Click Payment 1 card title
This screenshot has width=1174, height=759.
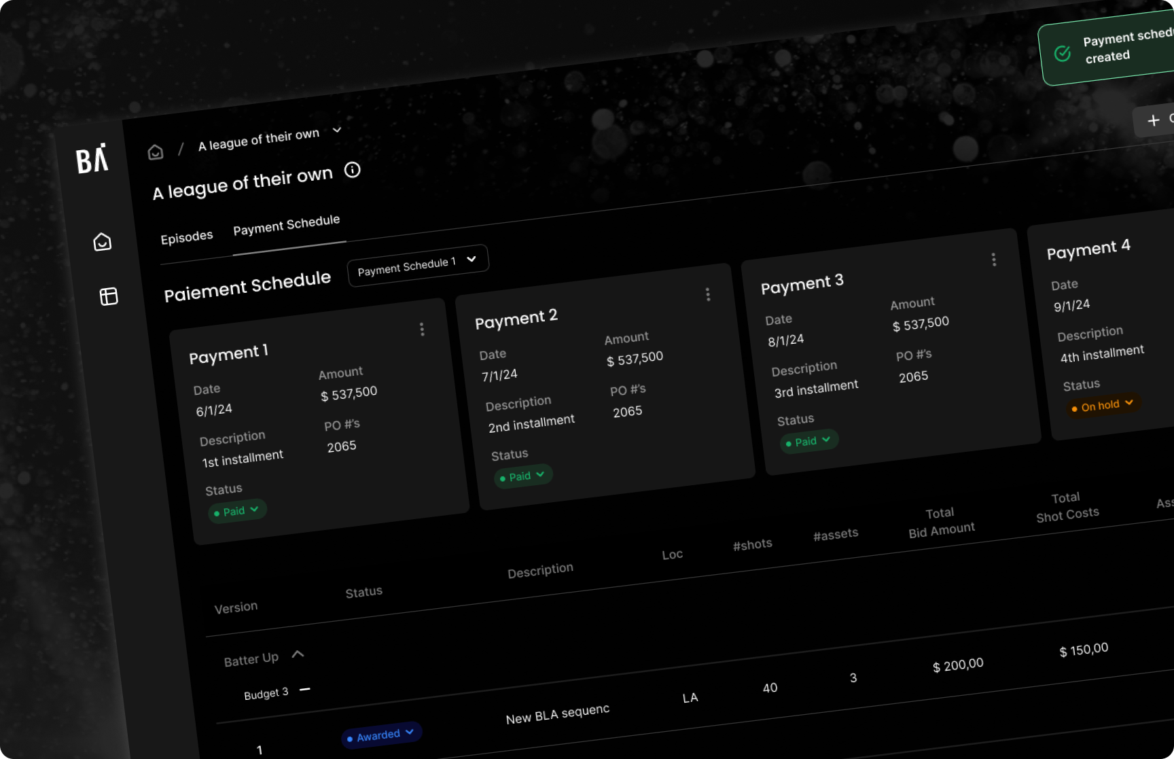pyautogui.click(x=229, y=354)
